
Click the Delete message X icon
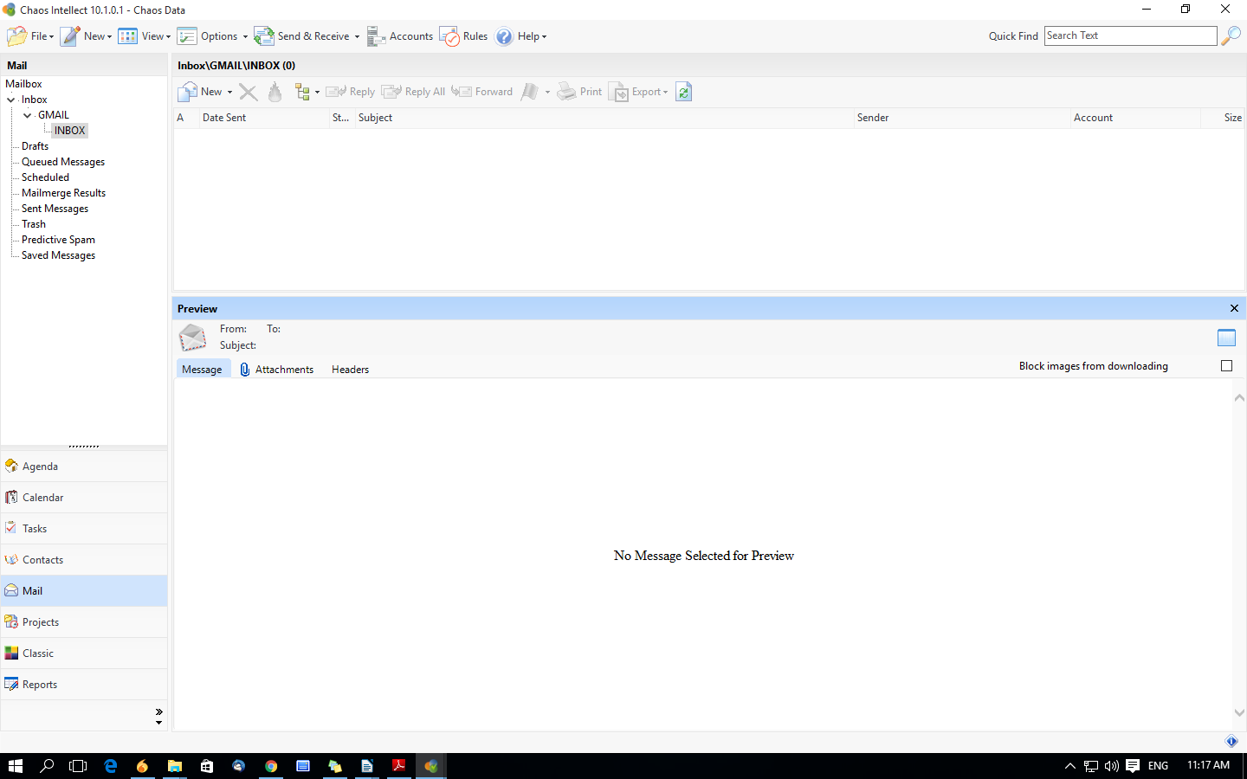248,92
